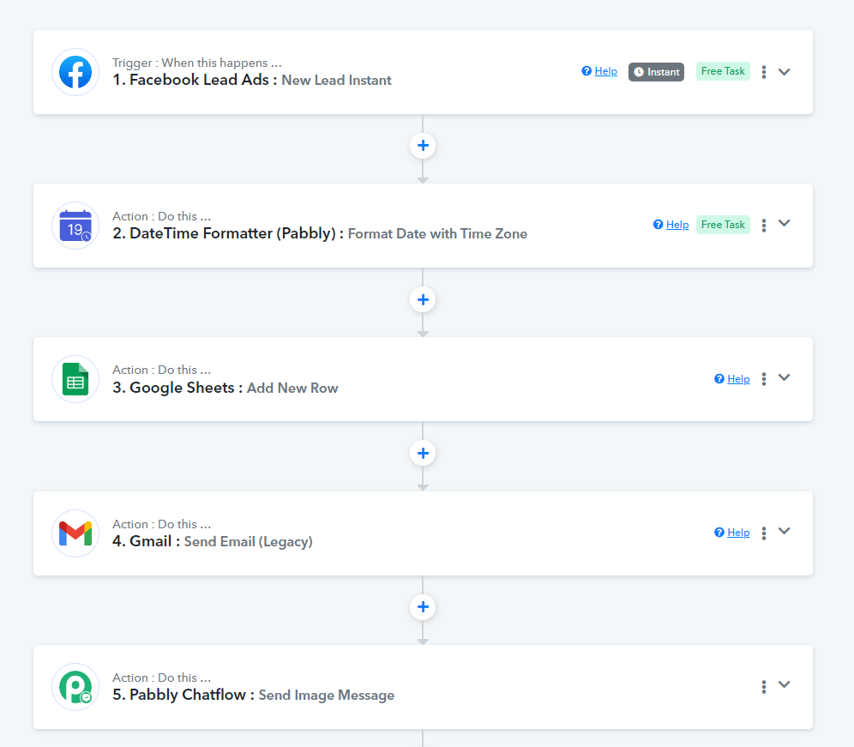Click the Gmail icon

click(x=75, y=533)
